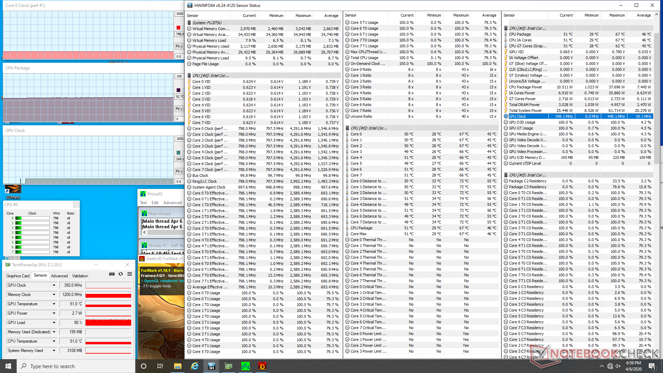Screen dimensions: 663x373
Task: Select the Uncore Ratio row
Action: [421, 116]
